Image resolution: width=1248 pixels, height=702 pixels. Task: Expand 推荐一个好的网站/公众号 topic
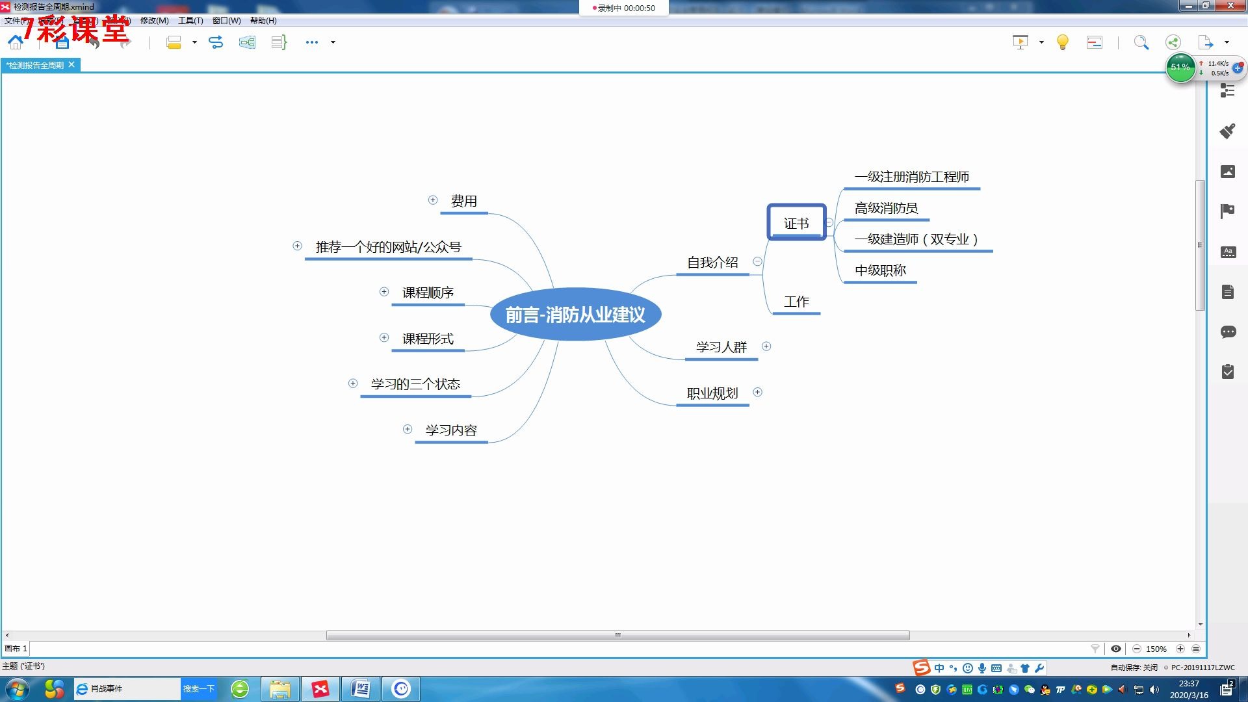(x=297, y=246)
